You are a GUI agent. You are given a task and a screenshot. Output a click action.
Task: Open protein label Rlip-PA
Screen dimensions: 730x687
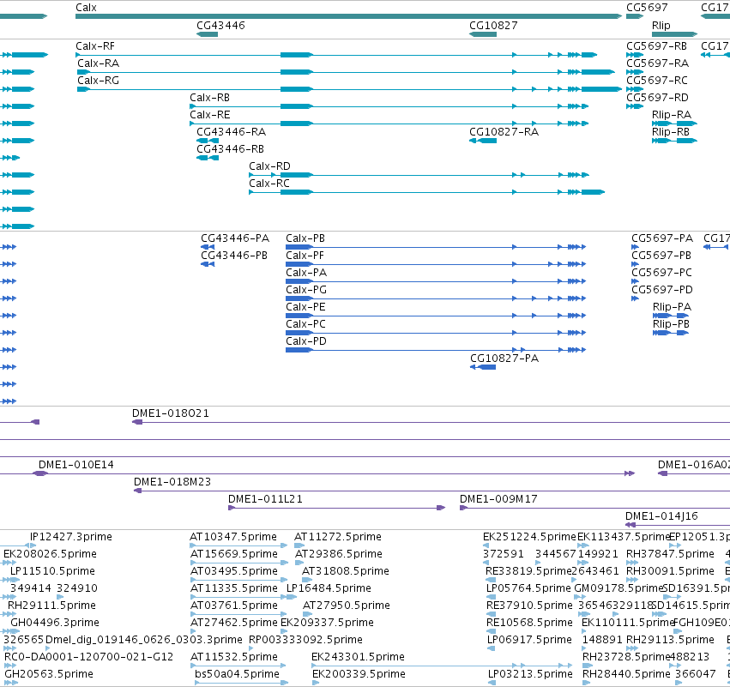click(x=672, y=307)
